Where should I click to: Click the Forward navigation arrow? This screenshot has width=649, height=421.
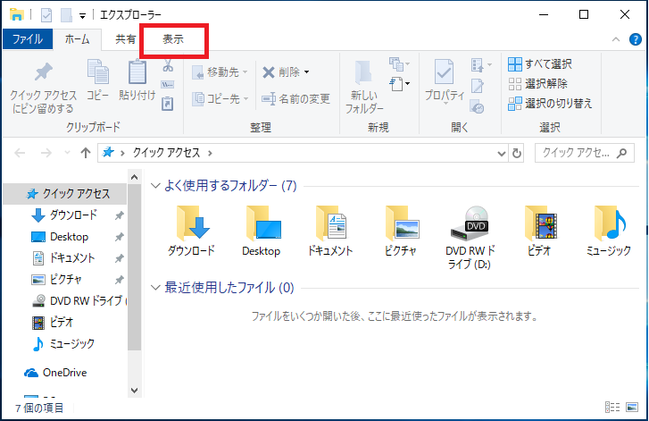46,153
